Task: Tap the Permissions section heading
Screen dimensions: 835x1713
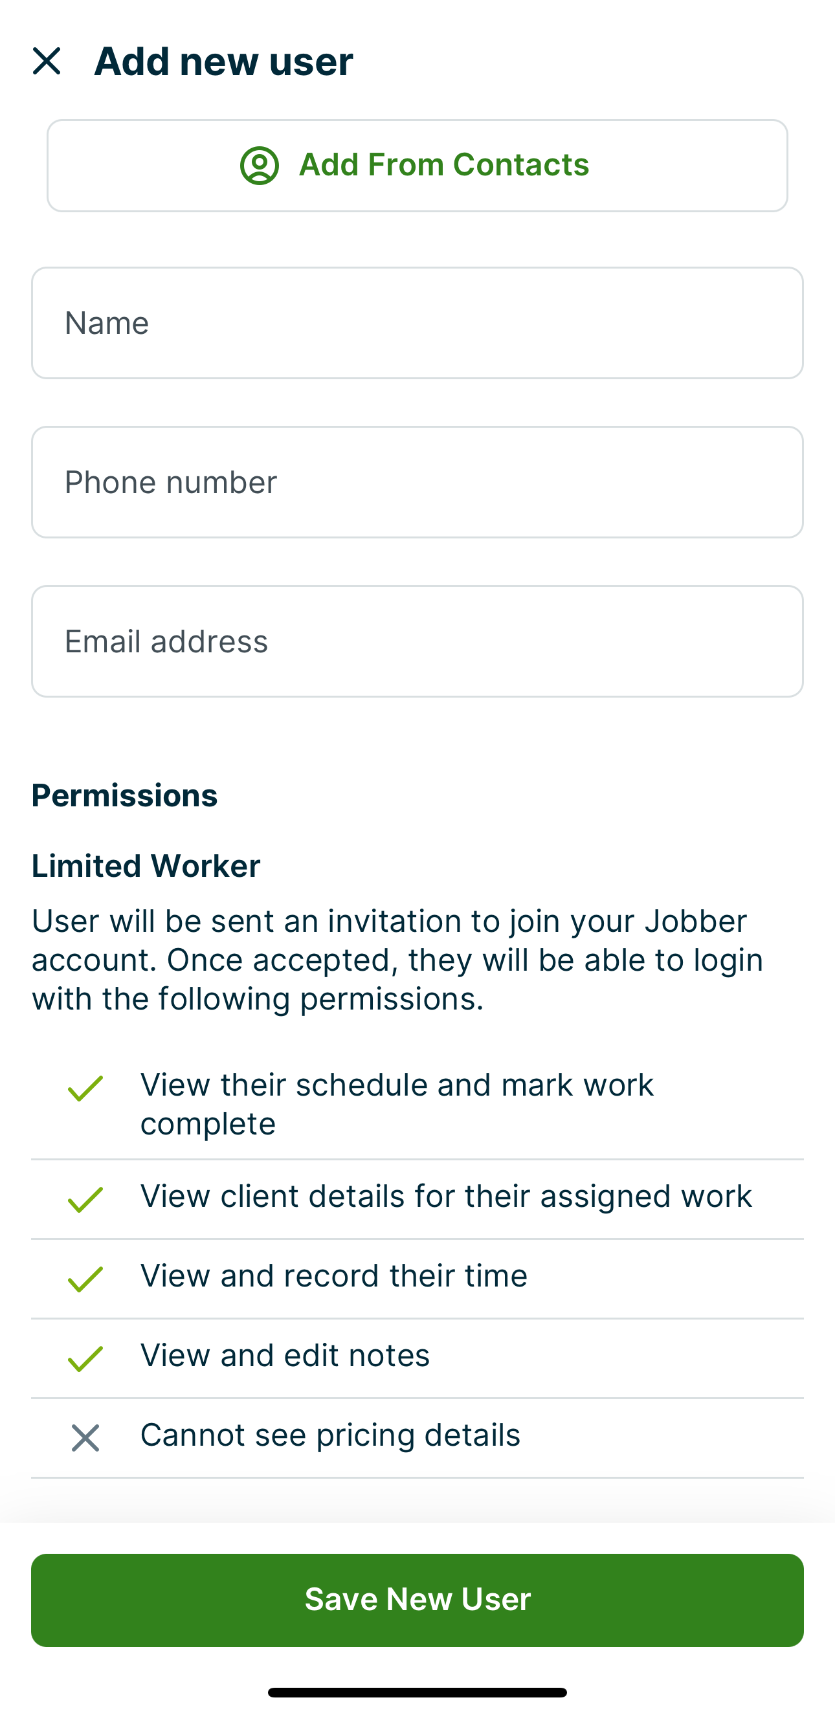Action: (124, 795)
